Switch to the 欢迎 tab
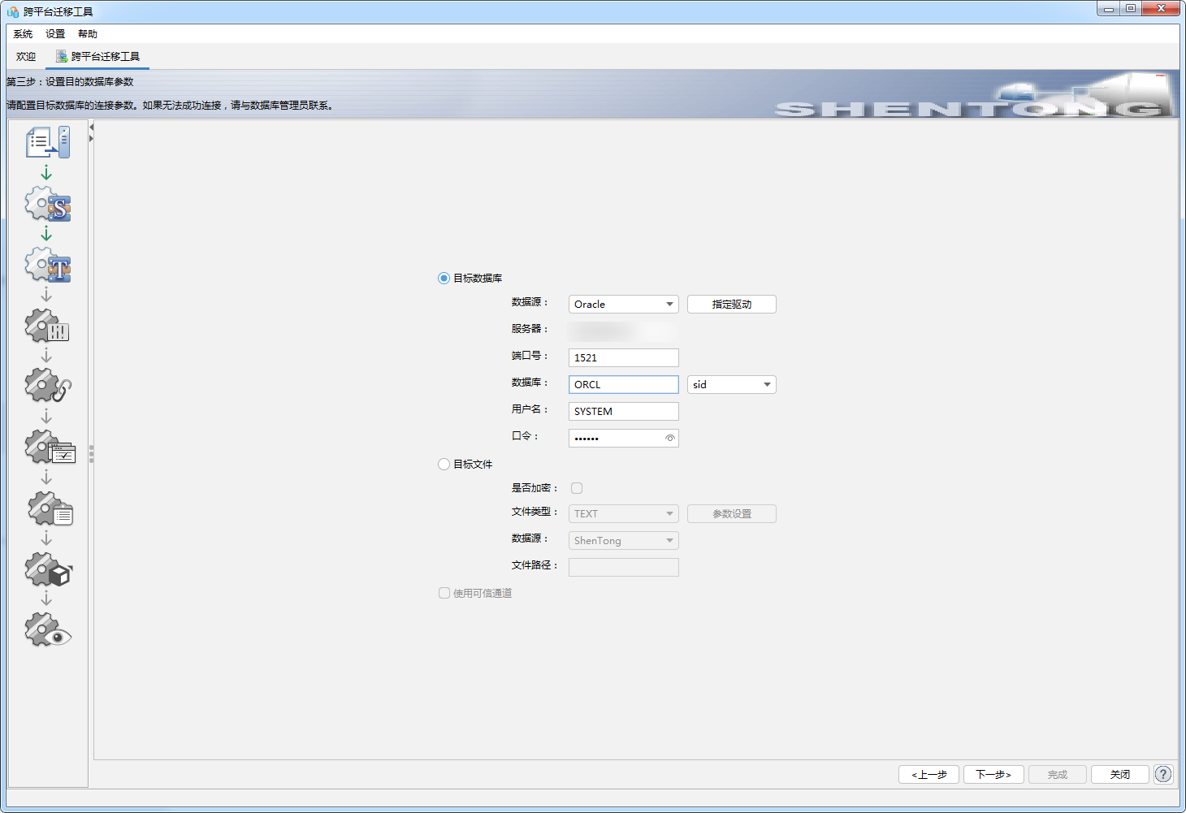1186x813 pixels. pos(26,57)
